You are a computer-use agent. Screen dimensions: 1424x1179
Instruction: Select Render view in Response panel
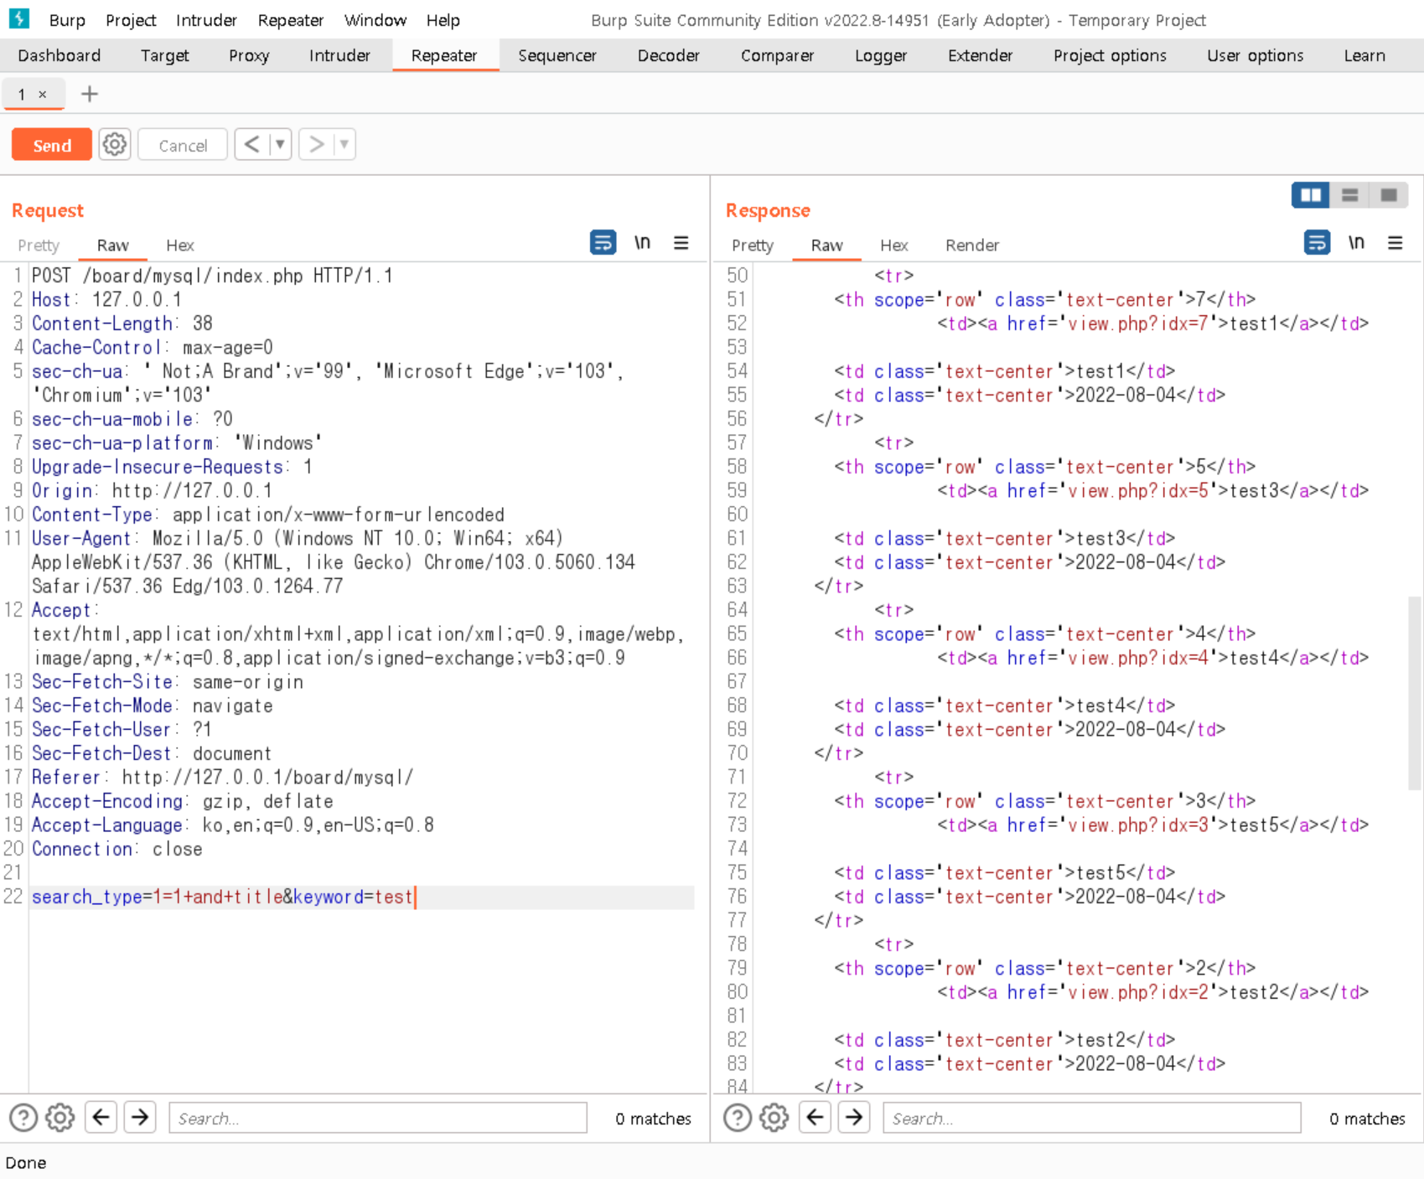click(x=972, y=245)
